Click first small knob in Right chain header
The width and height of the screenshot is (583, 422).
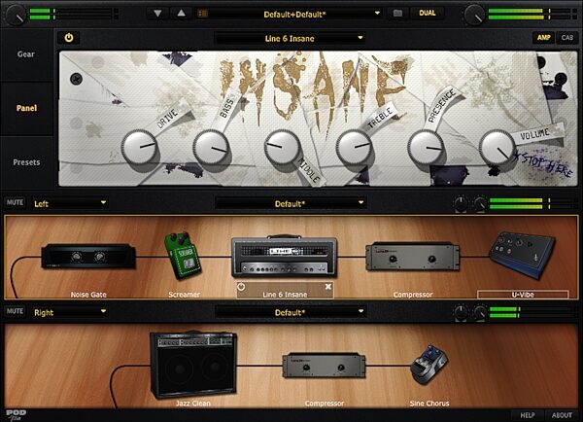pyautogui.click(x=461, y=312)
